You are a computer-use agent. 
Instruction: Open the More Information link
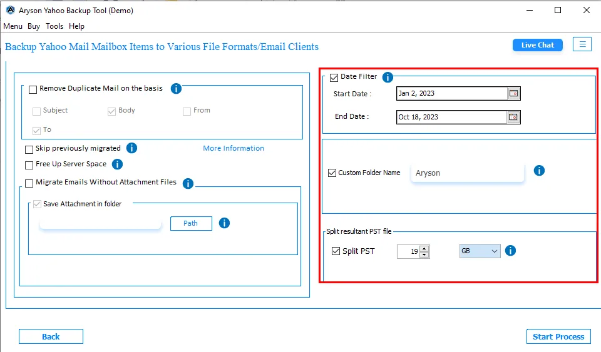click(234, 148)
